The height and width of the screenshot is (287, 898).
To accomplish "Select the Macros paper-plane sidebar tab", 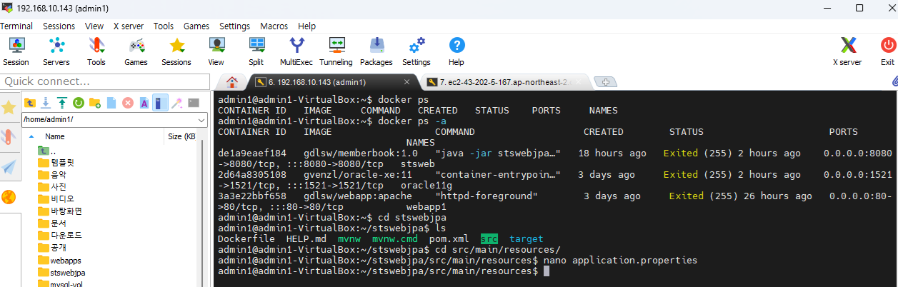I will tap(9, 167).
